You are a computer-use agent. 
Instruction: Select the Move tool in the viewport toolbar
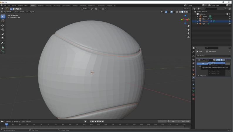(x=3, y=25)
